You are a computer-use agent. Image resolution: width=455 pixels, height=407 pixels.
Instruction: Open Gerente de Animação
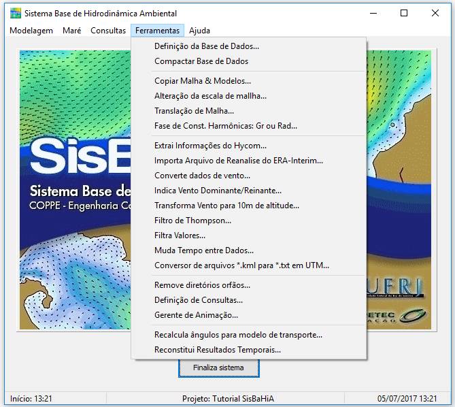[x=249, y=315]
